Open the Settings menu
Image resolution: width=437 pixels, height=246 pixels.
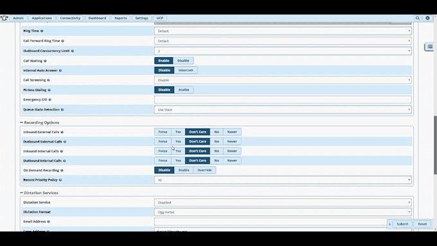141,18
